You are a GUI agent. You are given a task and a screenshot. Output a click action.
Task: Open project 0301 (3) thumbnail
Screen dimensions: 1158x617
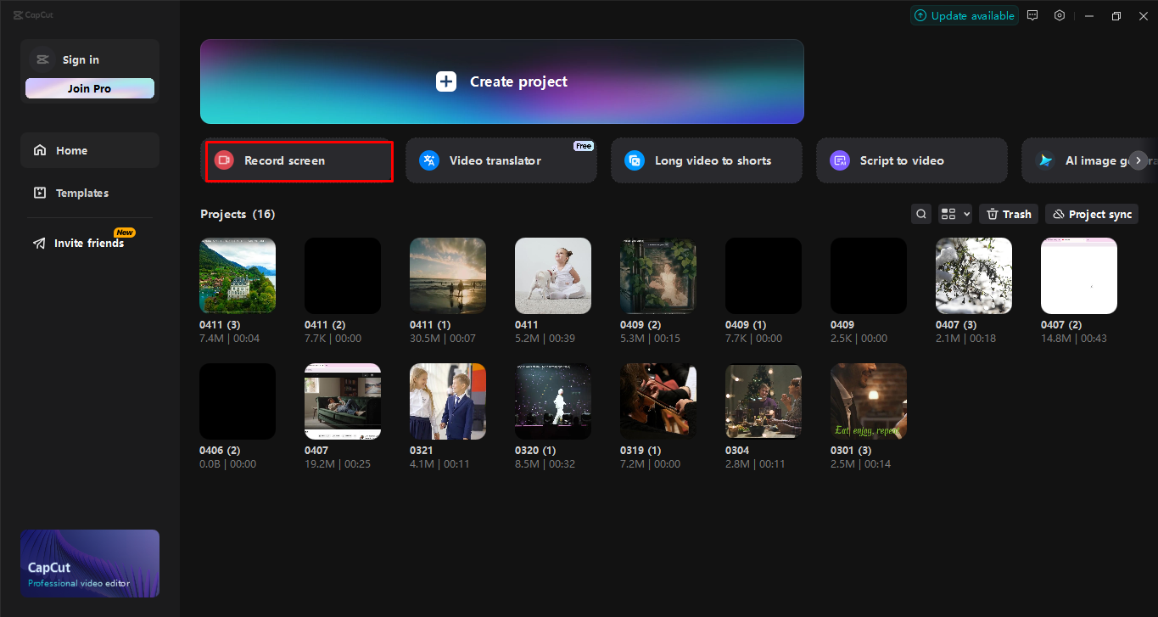pyautogui.click(x=869, y=401)
